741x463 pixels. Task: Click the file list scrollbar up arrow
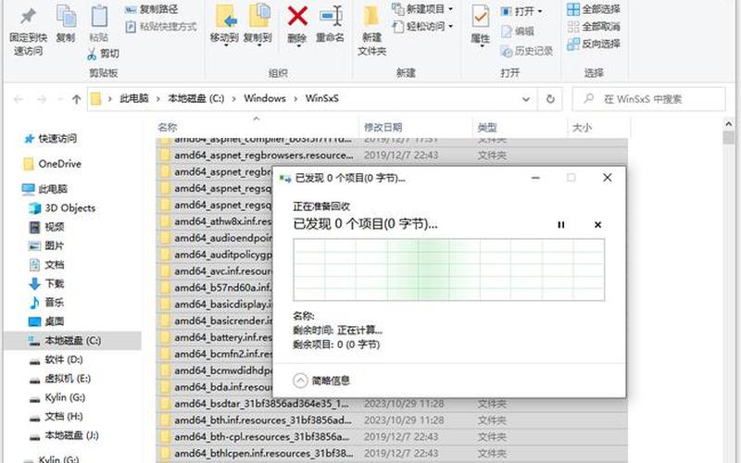pyautogui.click(x=728, y=124)
